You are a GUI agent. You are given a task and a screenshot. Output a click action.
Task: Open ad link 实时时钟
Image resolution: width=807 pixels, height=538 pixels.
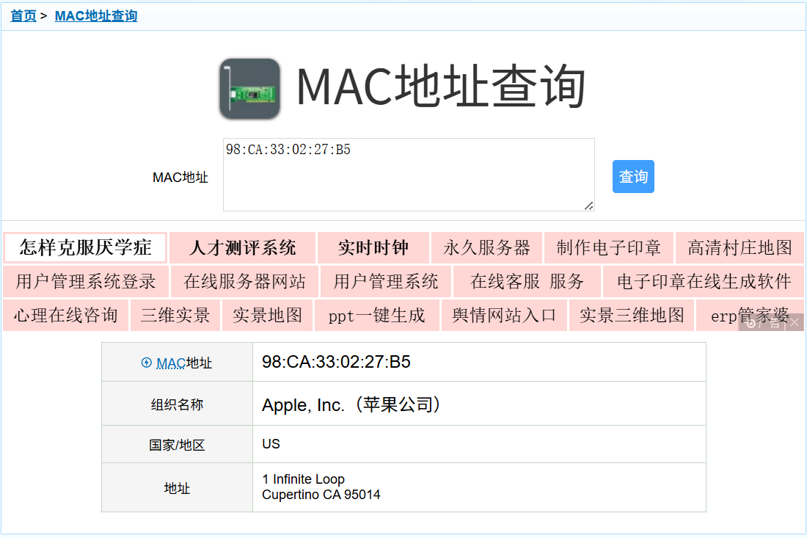coord(373,247)
